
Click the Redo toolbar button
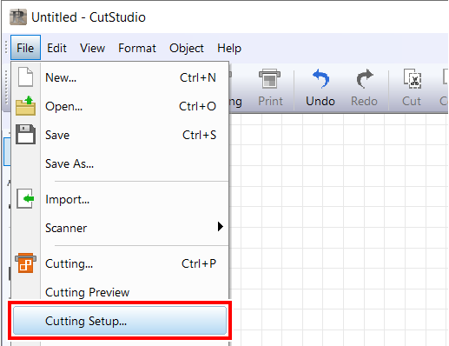pos(364,89)
